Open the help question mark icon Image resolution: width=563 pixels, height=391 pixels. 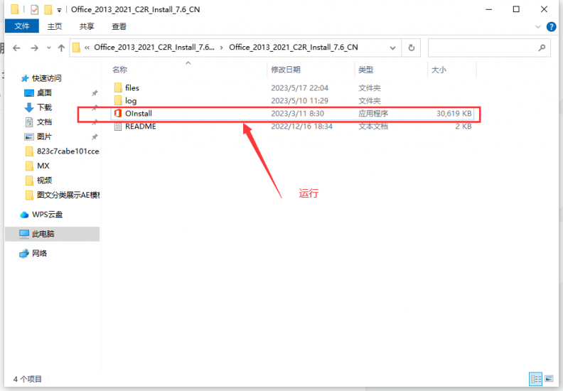pos(551,26)
